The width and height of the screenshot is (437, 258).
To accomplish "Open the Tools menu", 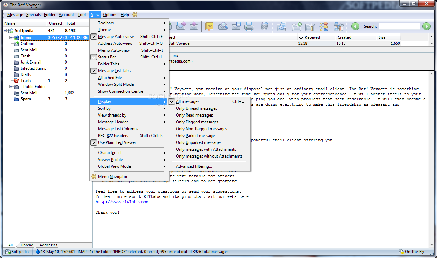I will 82,15.
